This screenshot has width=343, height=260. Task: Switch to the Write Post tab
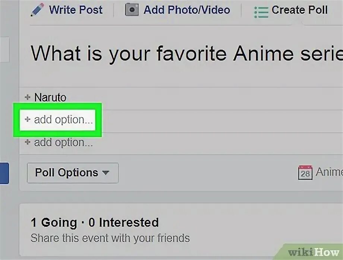[67, 10]
